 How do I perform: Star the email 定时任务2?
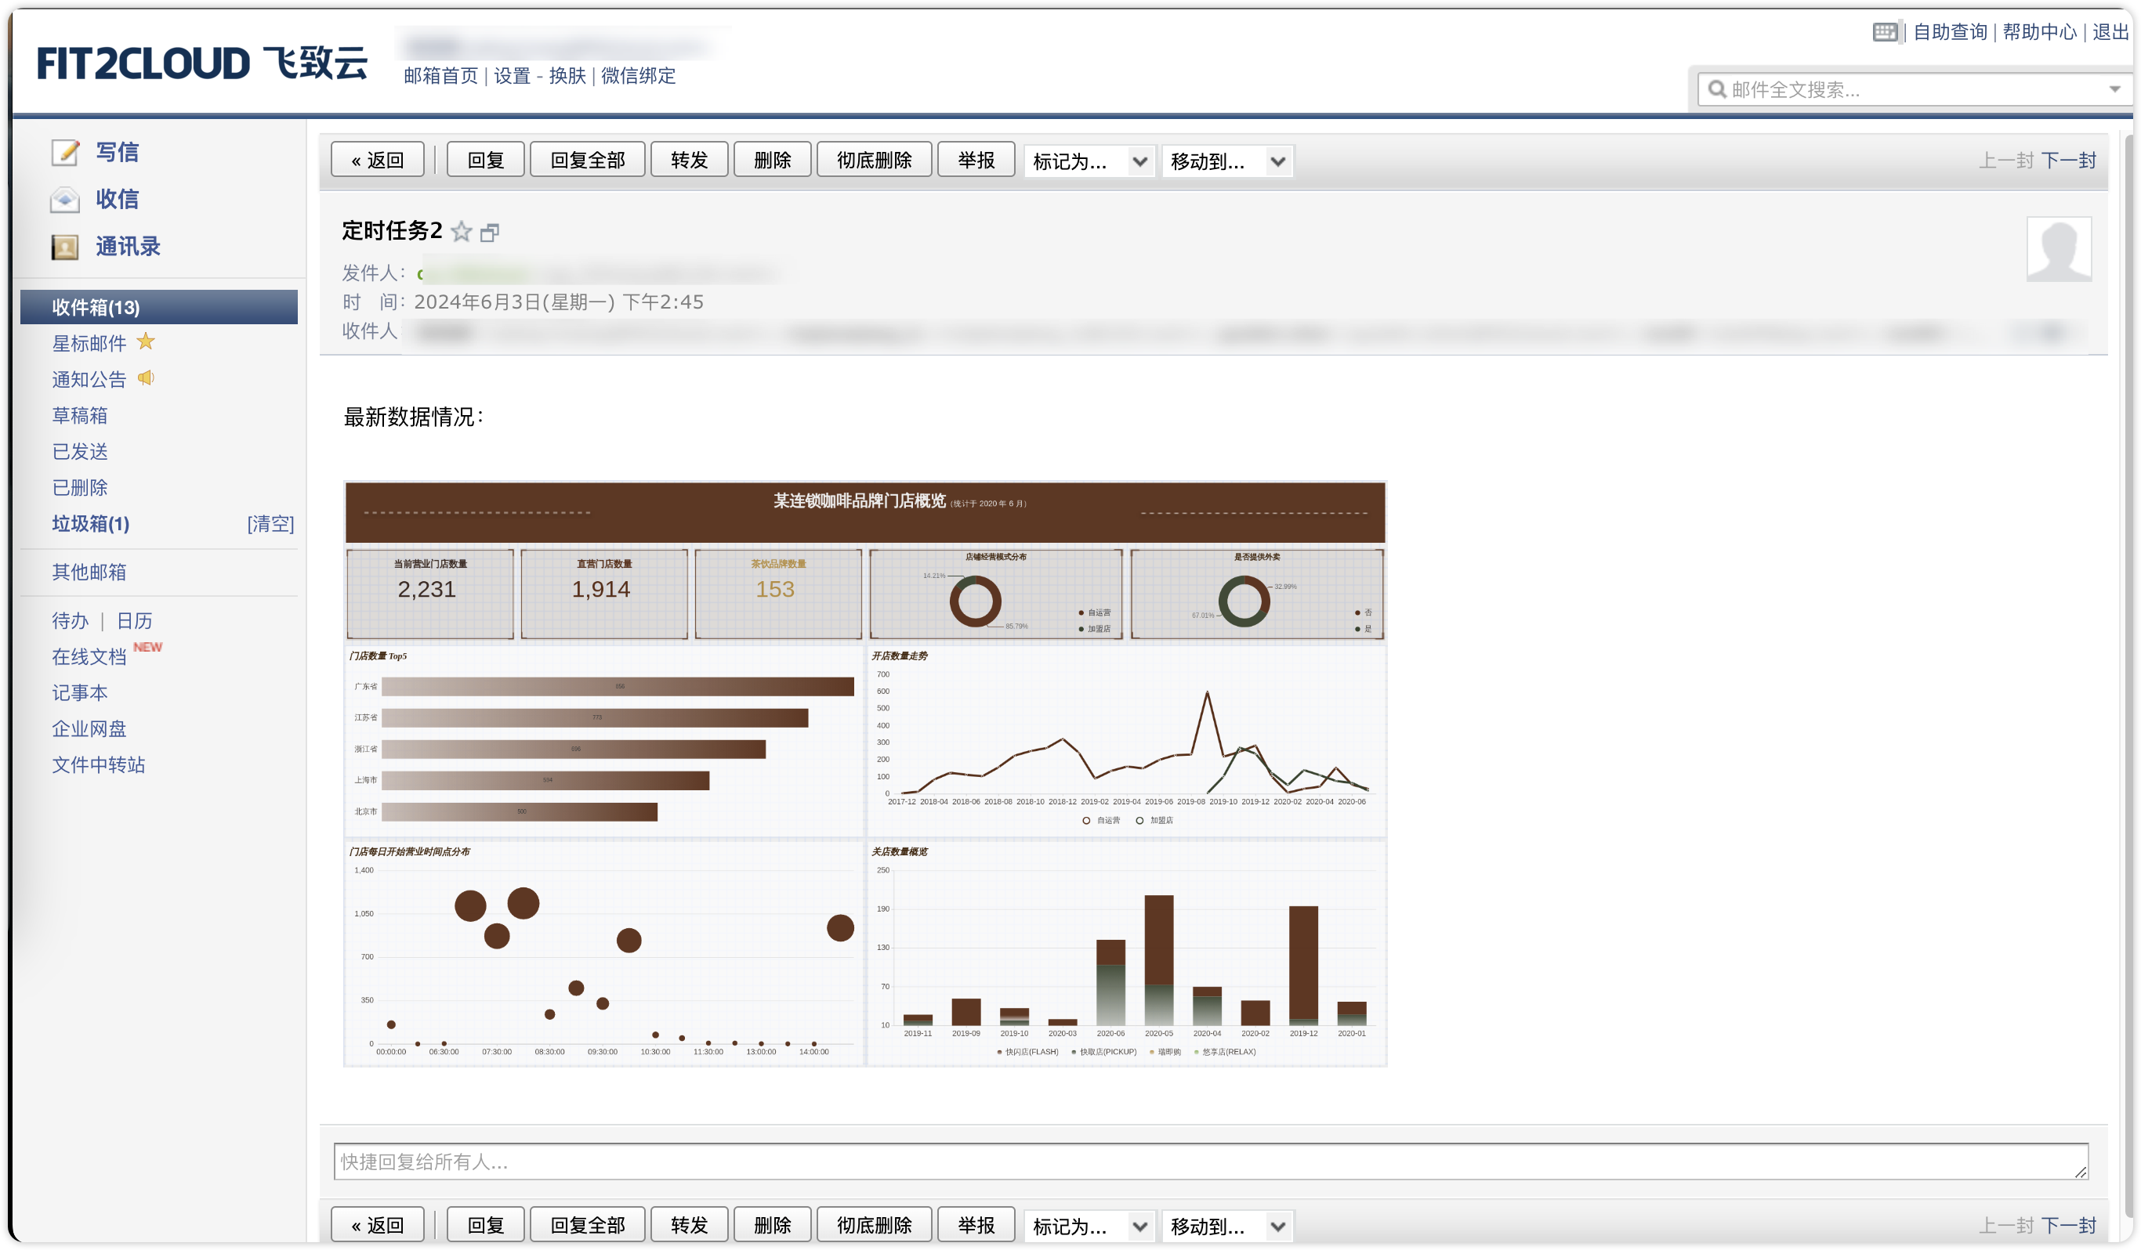click(462, 232)
